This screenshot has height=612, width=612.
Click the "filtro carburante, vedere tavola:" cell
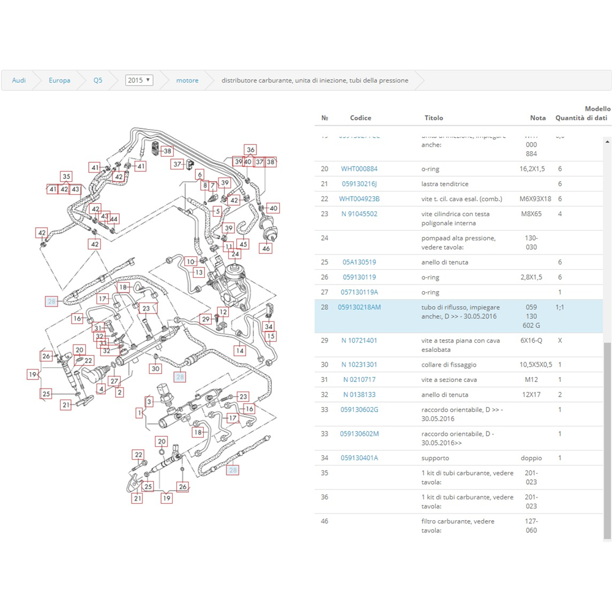point(457,526)
